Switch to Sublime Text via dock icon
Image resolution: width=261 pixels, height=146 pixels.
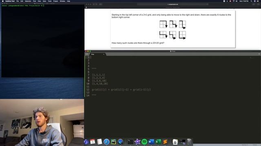165,142
